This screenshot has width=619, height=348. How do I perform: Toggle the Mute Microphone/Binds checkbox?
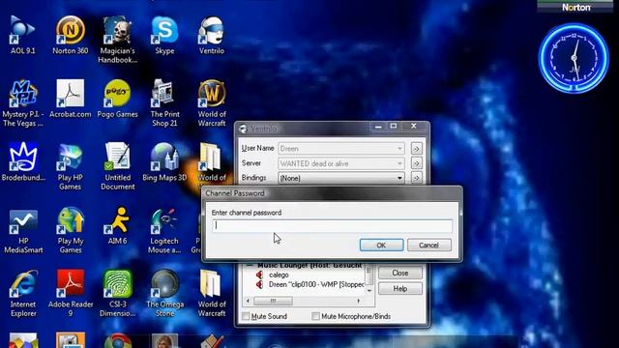click(x=315, y=316)
